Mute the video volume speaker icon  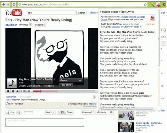pyautogui.click(x=18, y=91)
